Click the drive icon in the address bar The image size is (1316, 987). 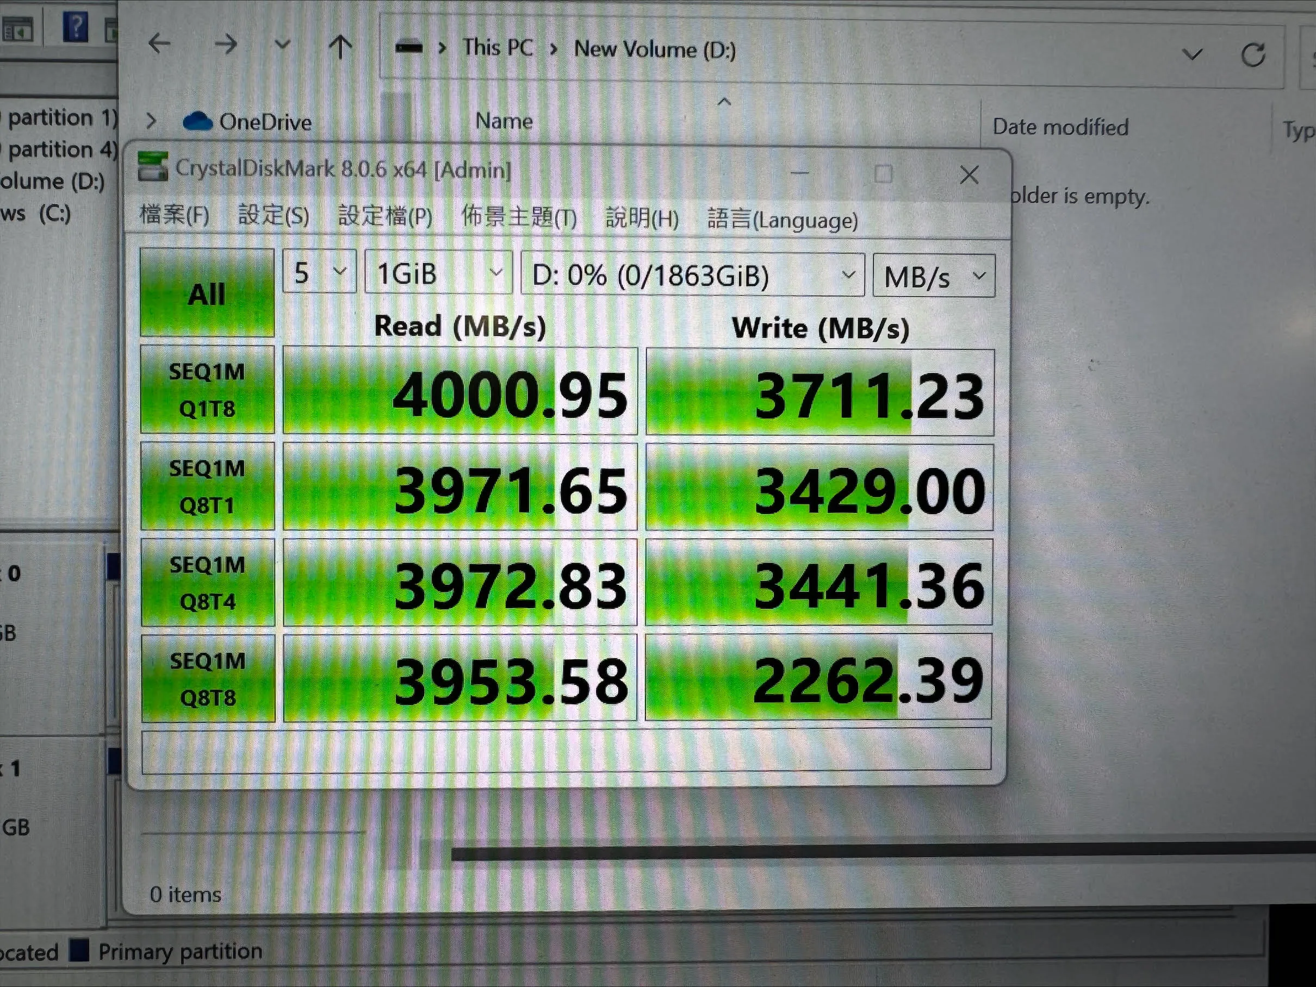[409, 47]
